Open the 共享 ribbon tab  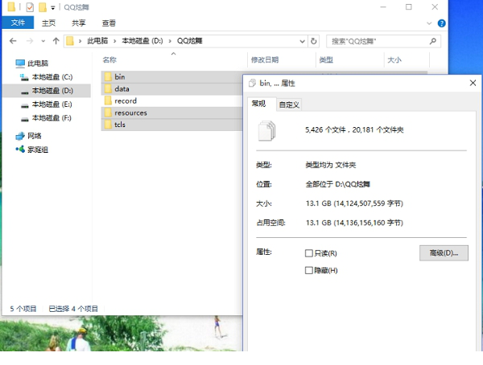(x=79, y=23)
